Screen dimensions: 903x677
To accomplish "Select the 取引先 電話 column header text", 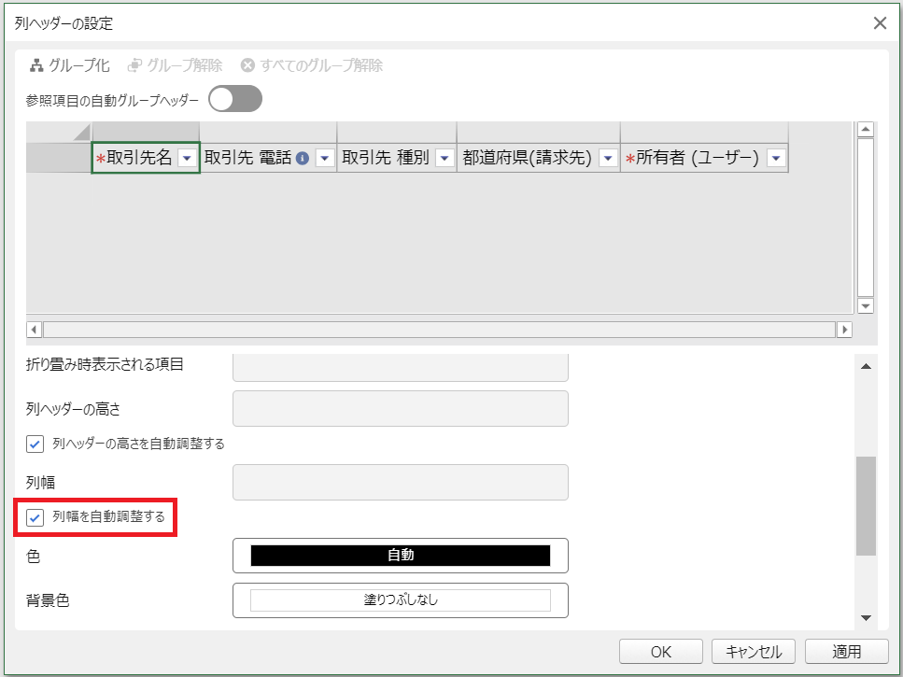I will tap(248, 158).
